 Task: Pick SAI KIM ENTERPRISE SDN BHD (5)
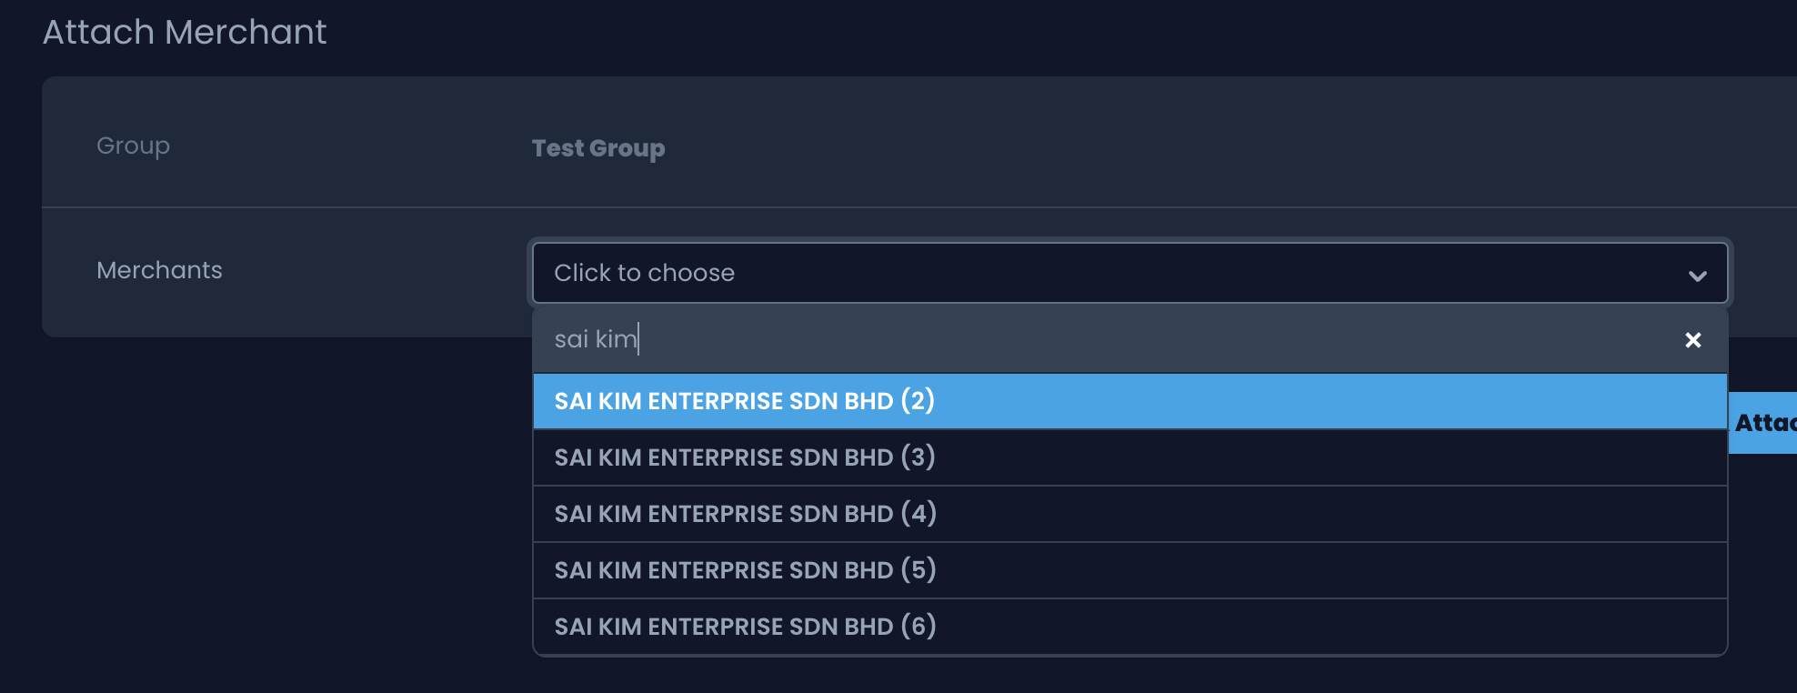(x=744, y=570)
